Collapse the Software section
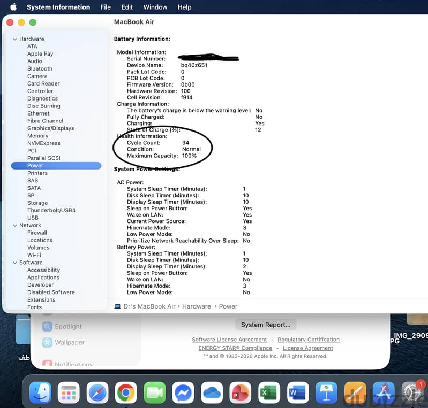Screen dimensions: 428x408 15,263
